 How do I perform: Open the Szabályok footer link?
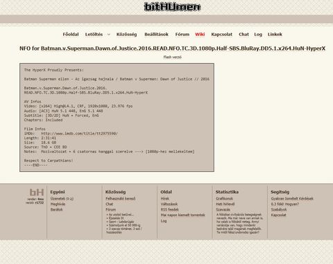279,209
